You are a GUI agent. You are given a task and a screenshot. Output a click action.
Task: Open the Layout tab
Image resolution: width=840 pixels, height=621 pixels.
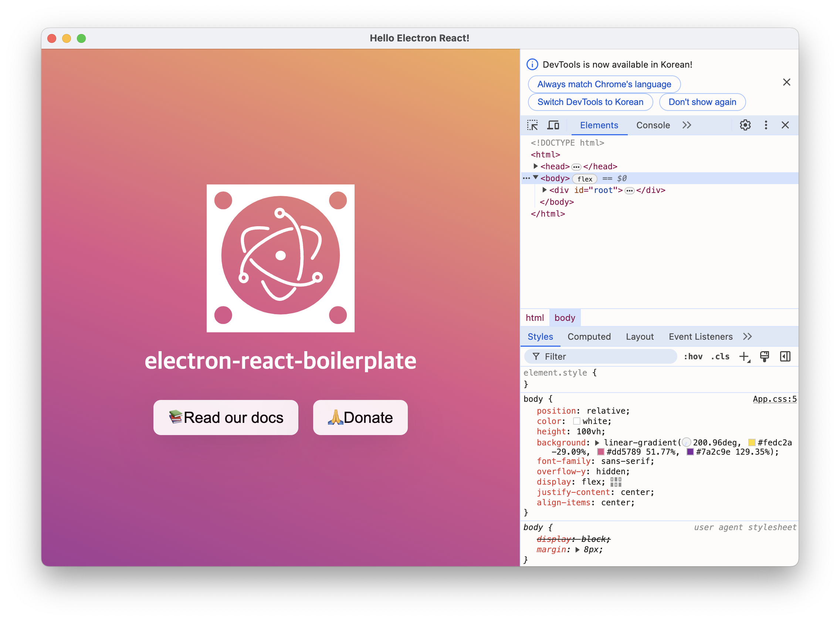point(639,337)
